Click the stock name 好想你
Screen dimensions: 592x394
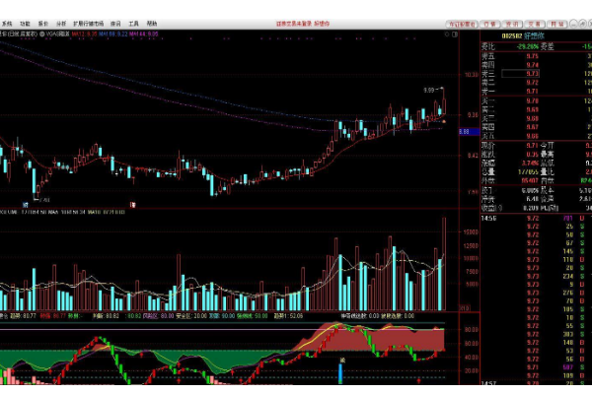pos(534,36)
